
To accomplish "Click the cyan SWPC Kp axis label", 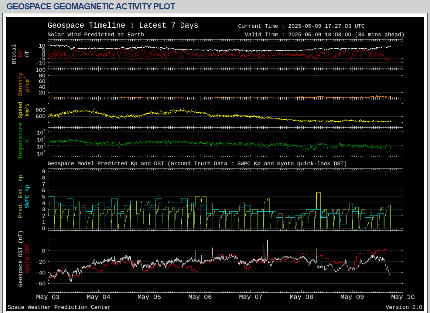I will 27,196.
